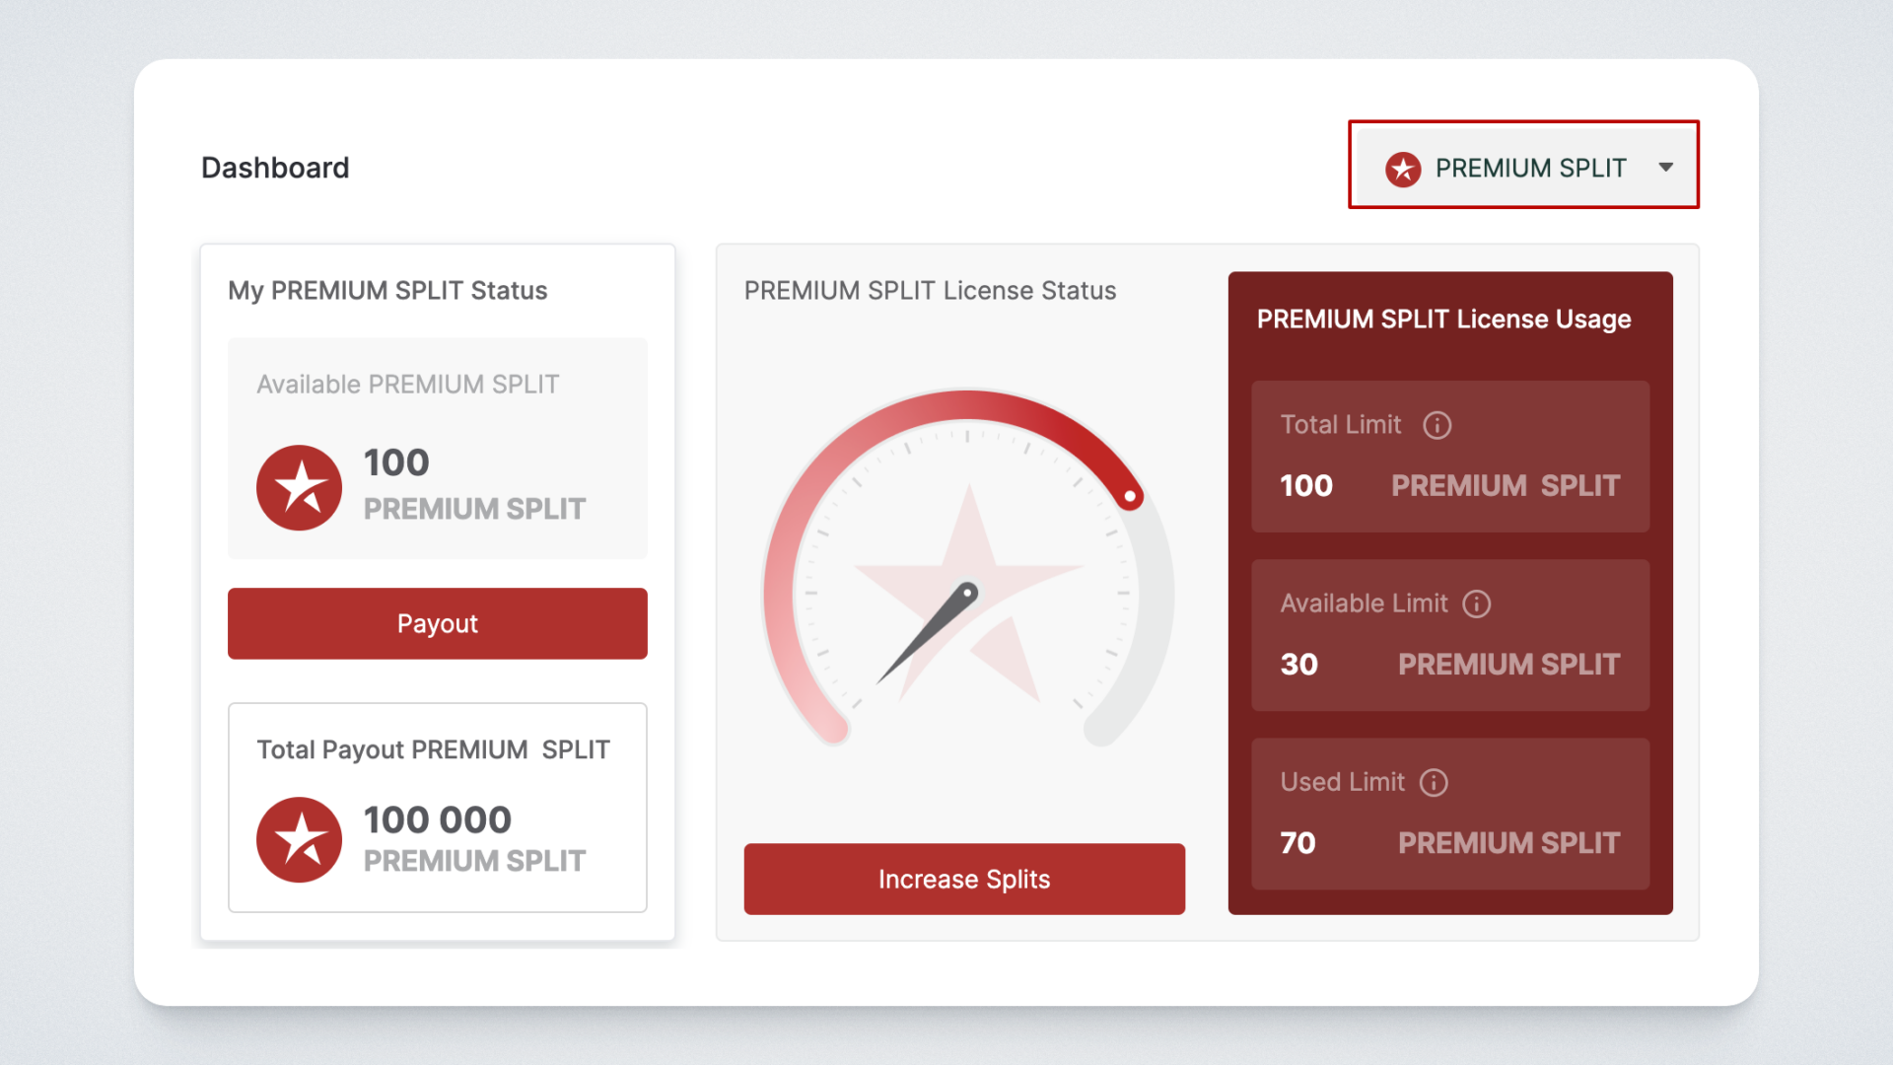
Task: Click the star icon in the PREMIUM SPLIT selector
Action: tap(1402, 169)
